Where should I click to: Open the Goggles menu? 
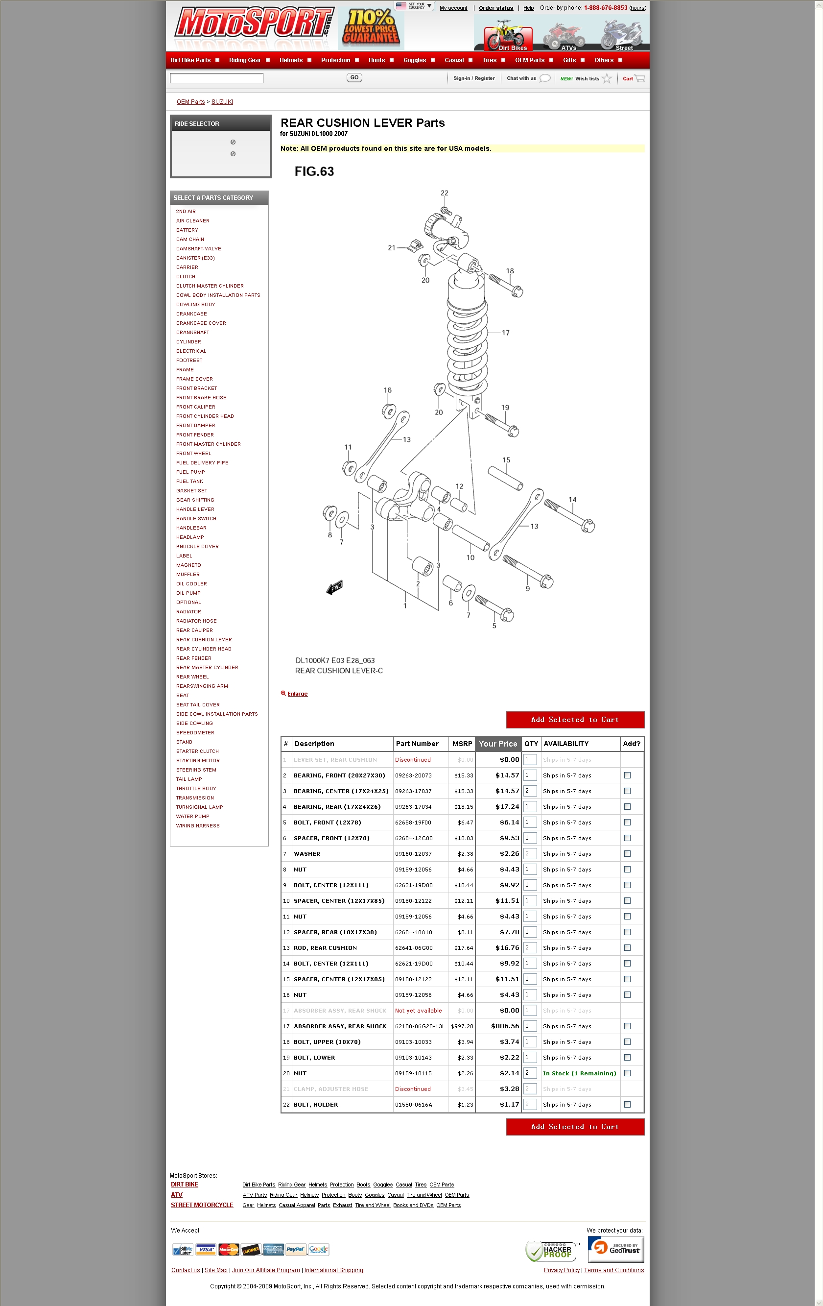point(415,60)
